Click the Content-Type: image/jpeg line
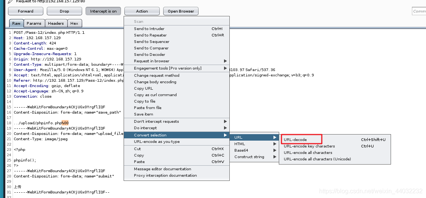This screenshot has height=198, width=426. [x=41, y=139]
